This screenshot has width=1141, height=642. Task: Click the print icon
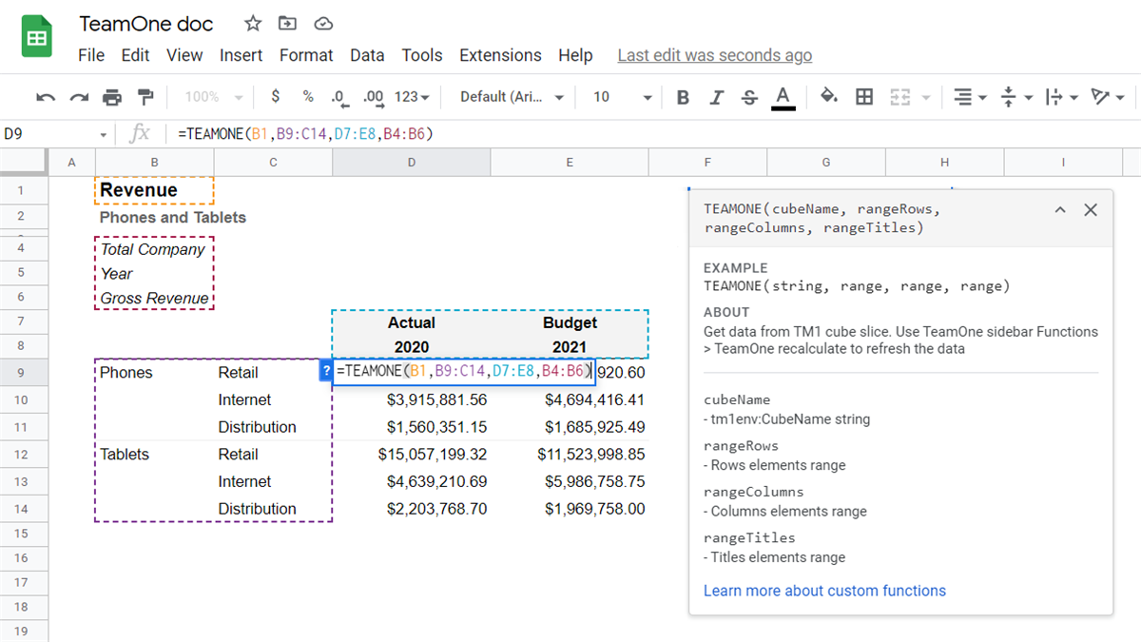(x=112, y=97)
